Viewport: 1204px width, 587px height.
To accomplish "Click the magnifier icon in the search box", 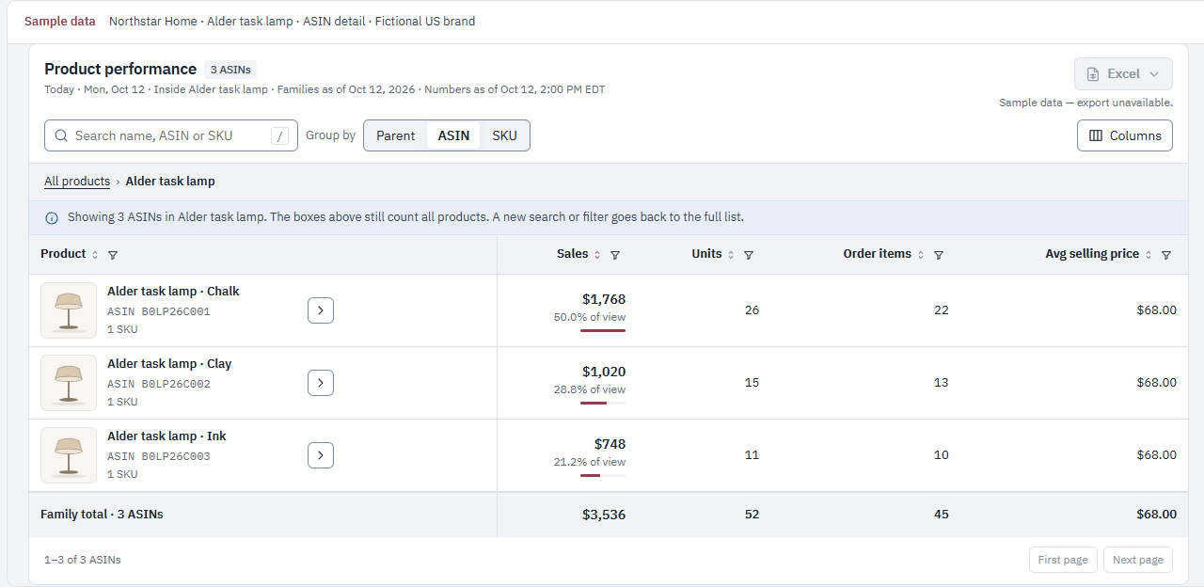I will click(61, 135).
